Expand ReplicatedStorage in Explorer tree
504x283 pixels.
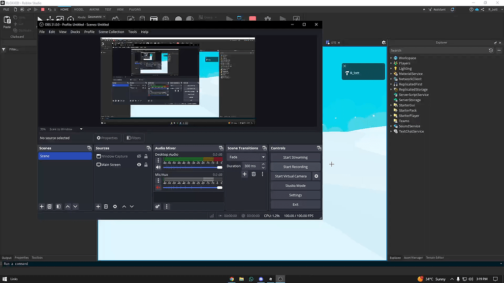click(x=391, y=89)
